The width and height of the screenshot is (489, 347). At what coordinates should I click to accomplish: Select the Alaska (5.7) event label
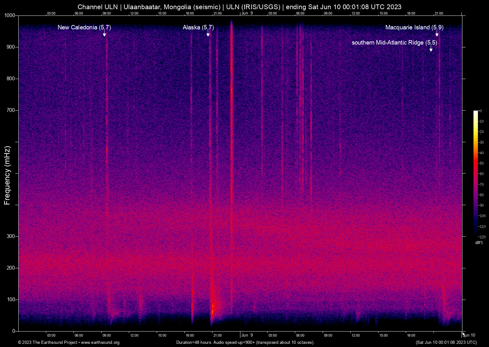(x=198, y=27)
